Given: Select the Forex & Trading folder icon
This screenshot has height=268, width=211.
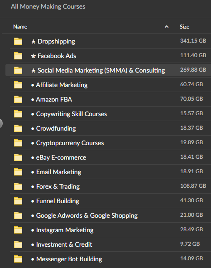Looking at the screenshot, I should 18,186.
